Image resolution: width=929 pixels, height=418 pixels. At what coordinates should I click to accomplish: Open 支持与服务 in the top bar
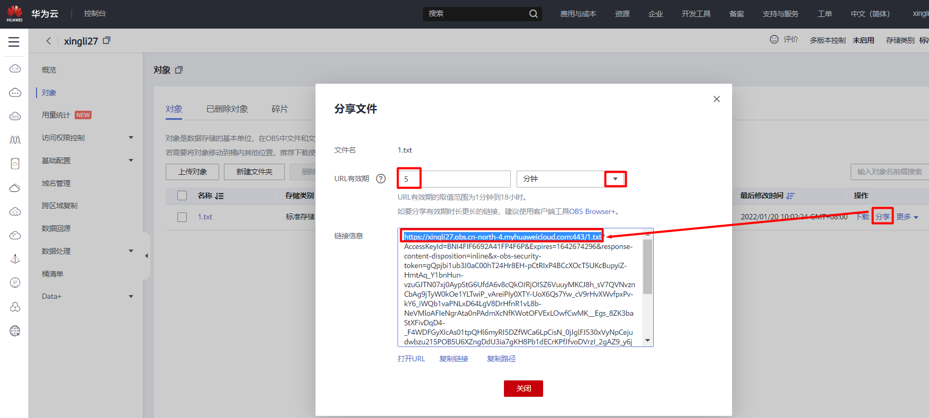coord(780,14)
